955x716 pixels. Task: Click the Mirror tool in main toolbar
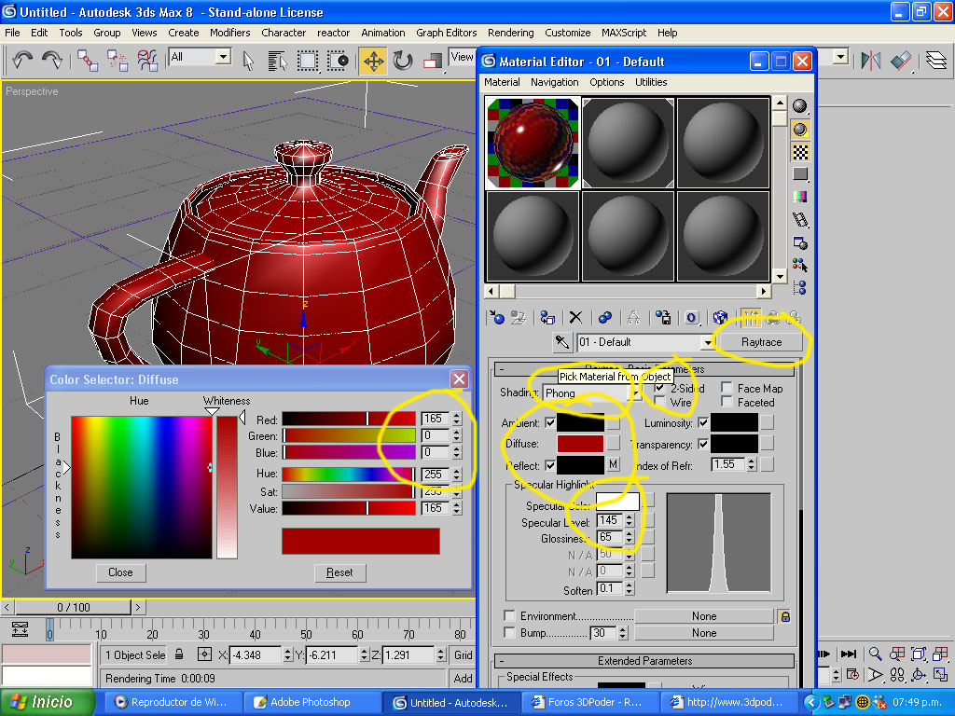[871, 61]
